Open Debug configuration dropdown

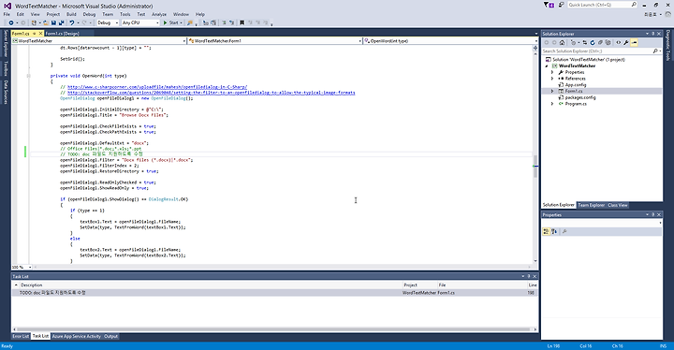pos(108,22)
